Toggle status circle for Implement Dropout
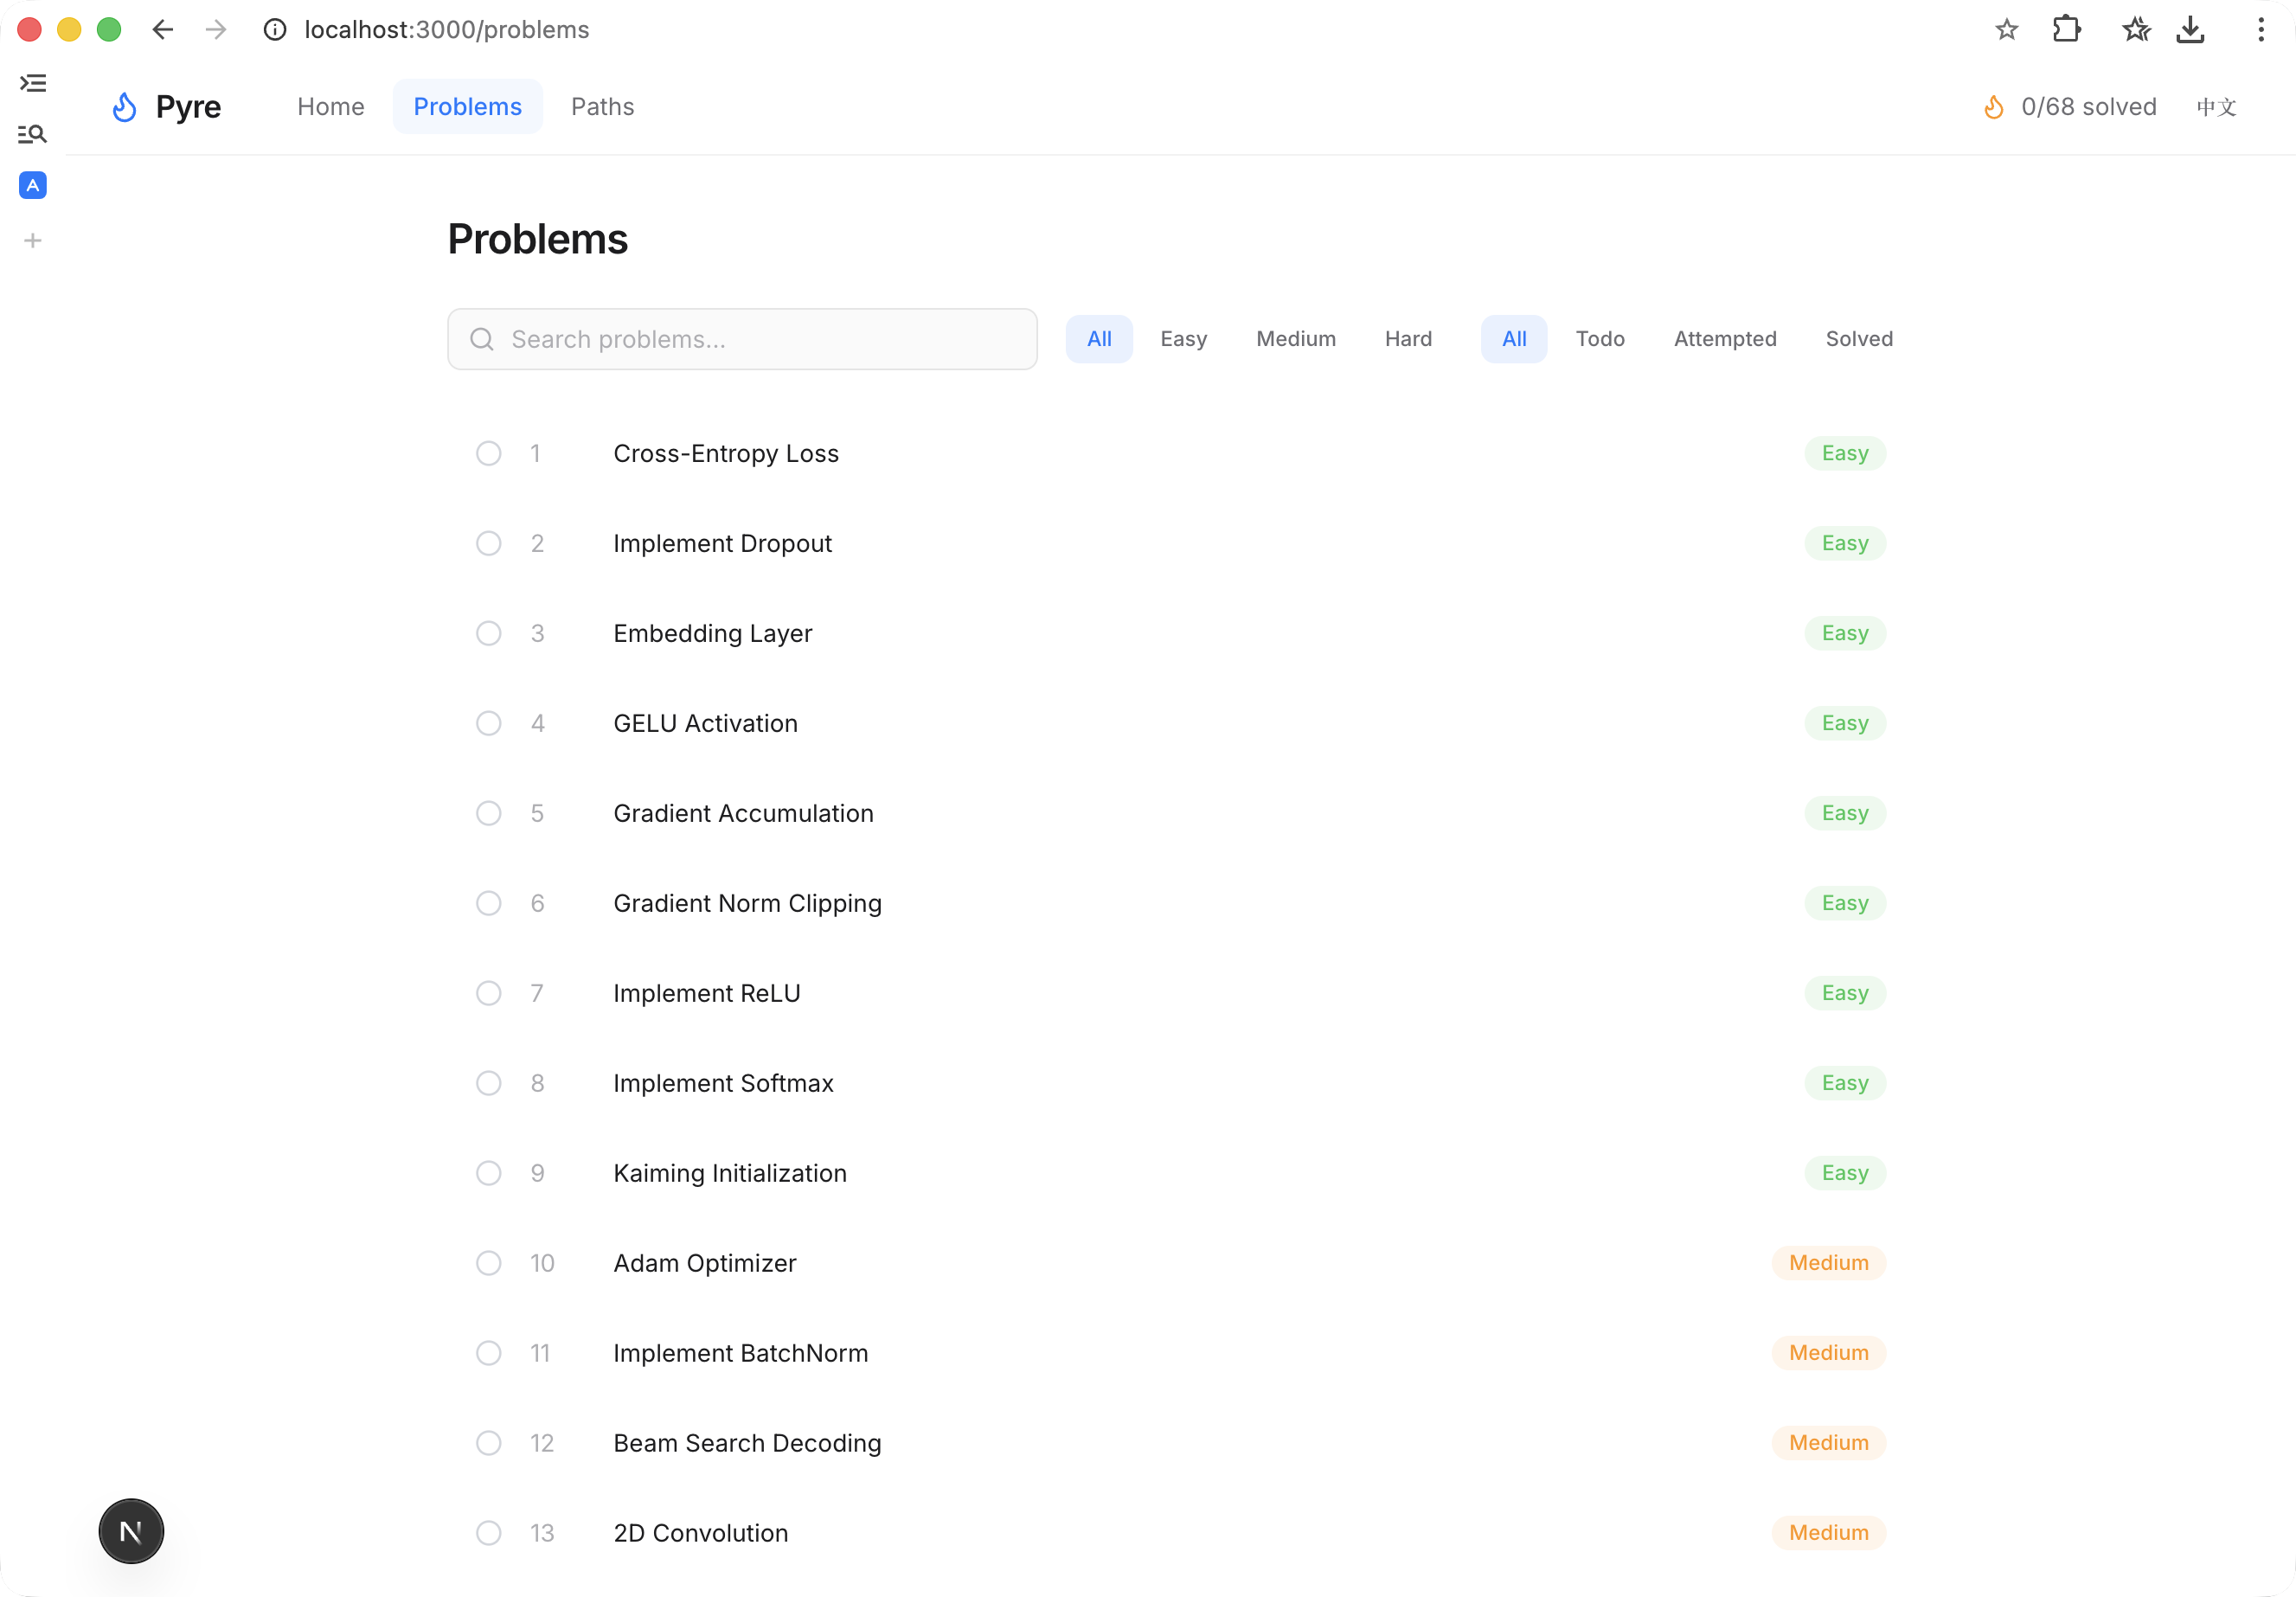The image size is (2296, 1597). tap(488, 543)
